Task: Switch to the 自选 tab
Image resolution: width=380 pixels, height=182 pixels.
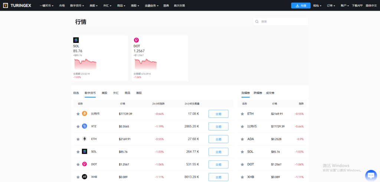Action: (76, 93)
